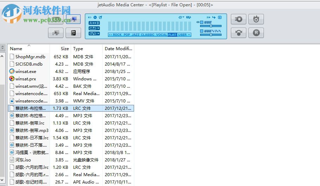This screenshot has width=320, height=186.
Task: Click the computer-and-monitor button below the watermark
Action: [x=56, y=33]
